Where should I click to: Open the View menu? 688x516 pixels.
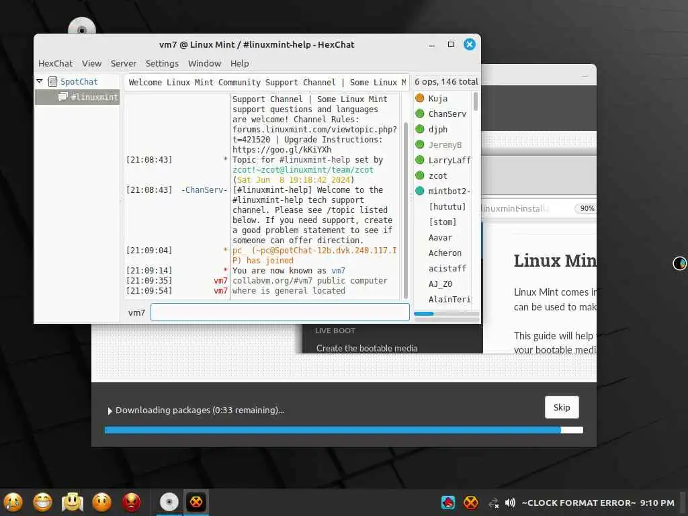pos(91,64)
